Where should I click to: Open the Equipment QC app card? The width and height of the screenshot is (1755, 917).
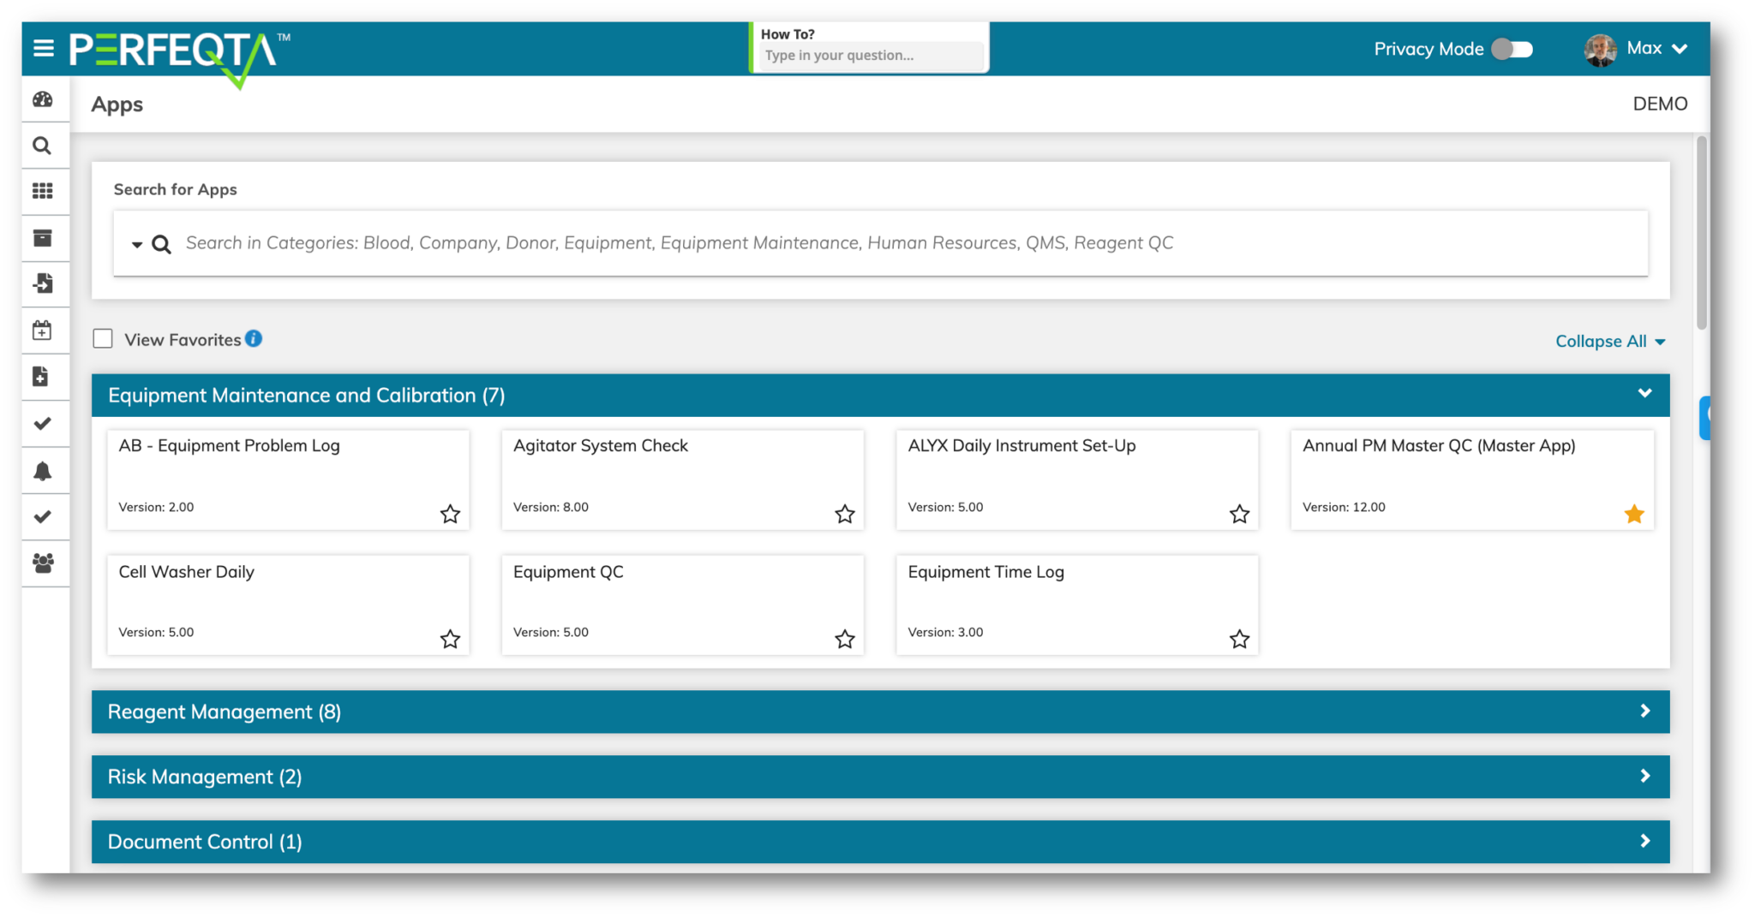coord(682,604)
